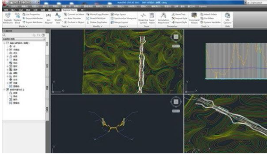This screenshot has width=270, height=155.
Task: Click the bottom vertical tab of the Toolspace
Action: point(47,110)
